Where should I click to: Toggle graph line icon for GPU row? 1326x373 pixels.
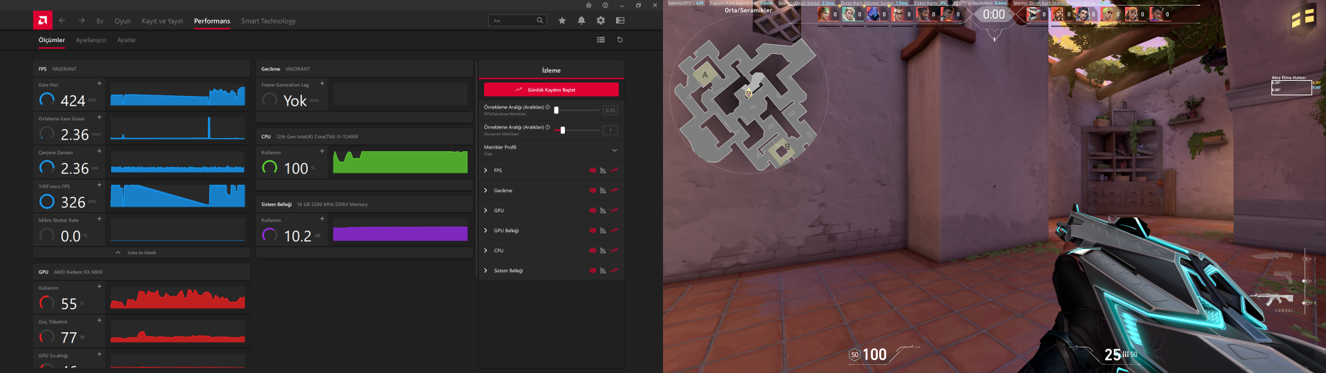614,211
